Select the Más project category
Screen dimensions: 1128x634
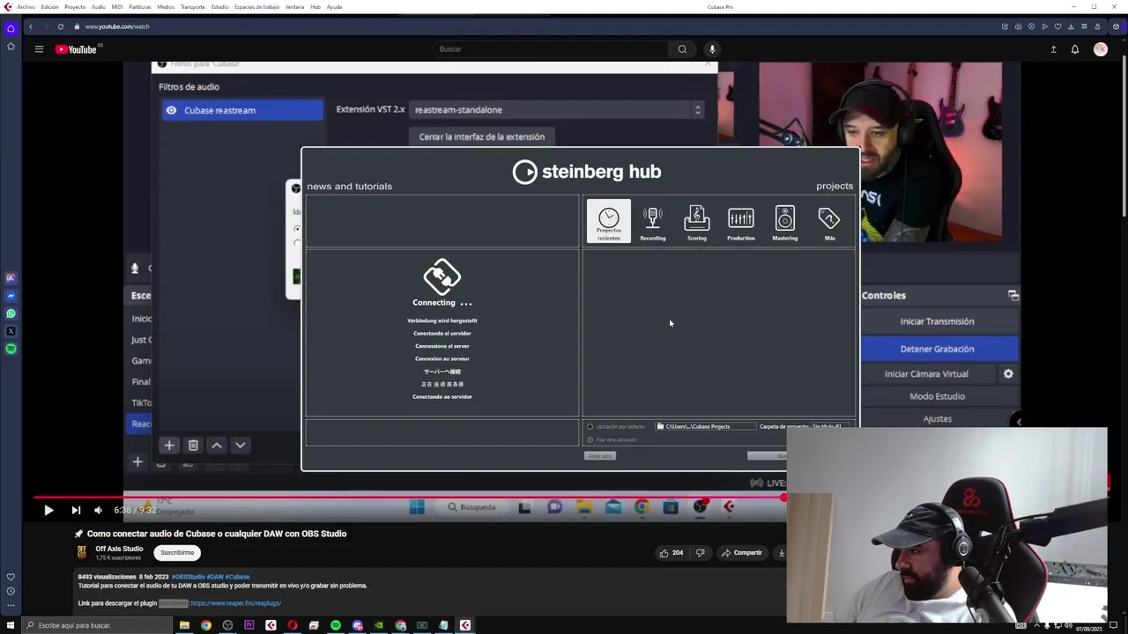point(829,223)
